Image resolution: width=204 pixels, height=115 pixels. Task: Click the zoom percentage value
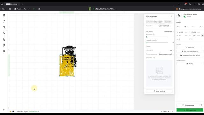165,112
